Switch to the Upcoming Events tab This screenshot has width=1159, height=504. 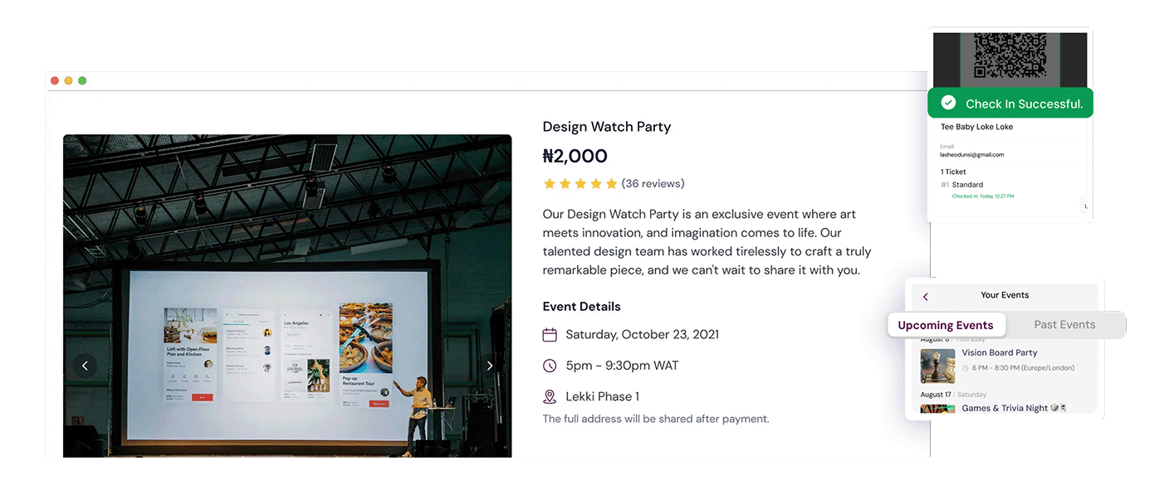[946, 326]
